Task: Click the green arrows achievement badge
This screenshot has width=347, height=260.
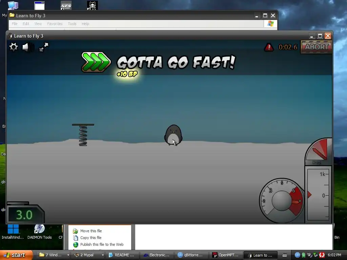Action: (x=96, y=62)
